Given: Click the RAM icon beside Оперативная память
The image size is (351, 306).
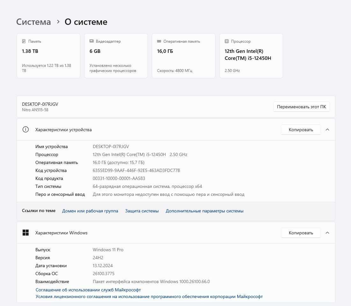Looking at the screenshot, I should (159, 41).
